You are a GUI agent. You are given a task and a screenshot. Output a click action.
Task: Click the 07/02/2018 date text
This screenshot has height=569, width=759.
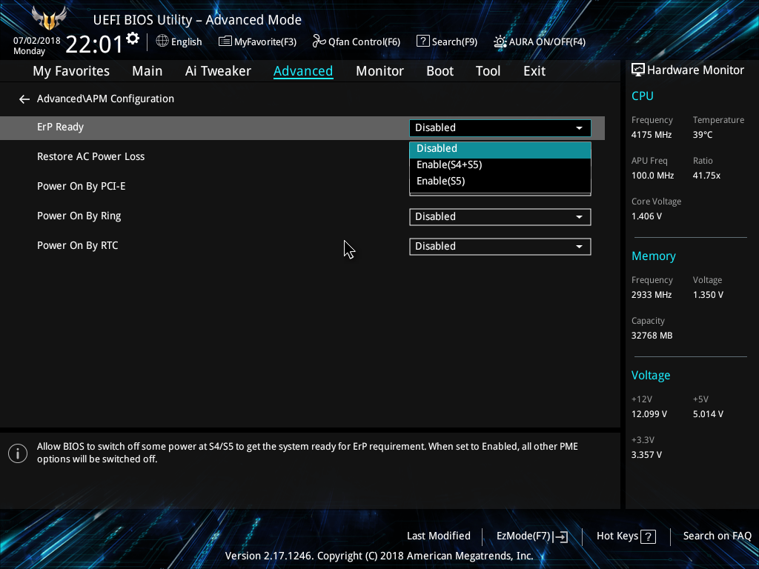coord(37,41)
